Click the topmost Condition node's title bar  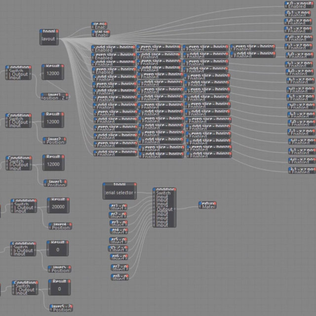tap(18, 67)
